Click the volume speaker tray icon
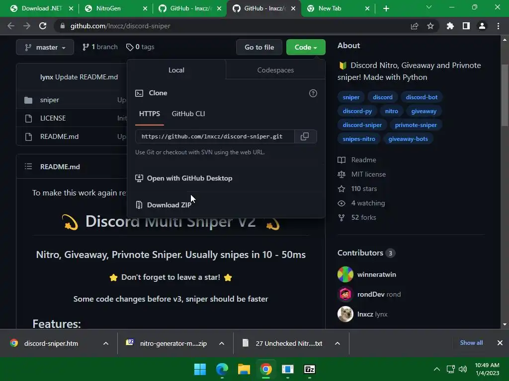 463,369
